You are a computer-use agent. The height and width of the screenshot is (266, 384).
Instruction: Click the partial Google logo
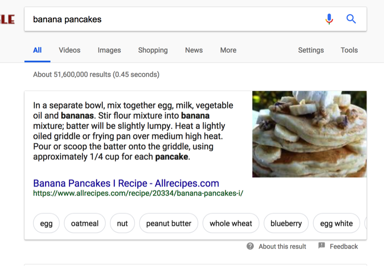coord(7,19)
